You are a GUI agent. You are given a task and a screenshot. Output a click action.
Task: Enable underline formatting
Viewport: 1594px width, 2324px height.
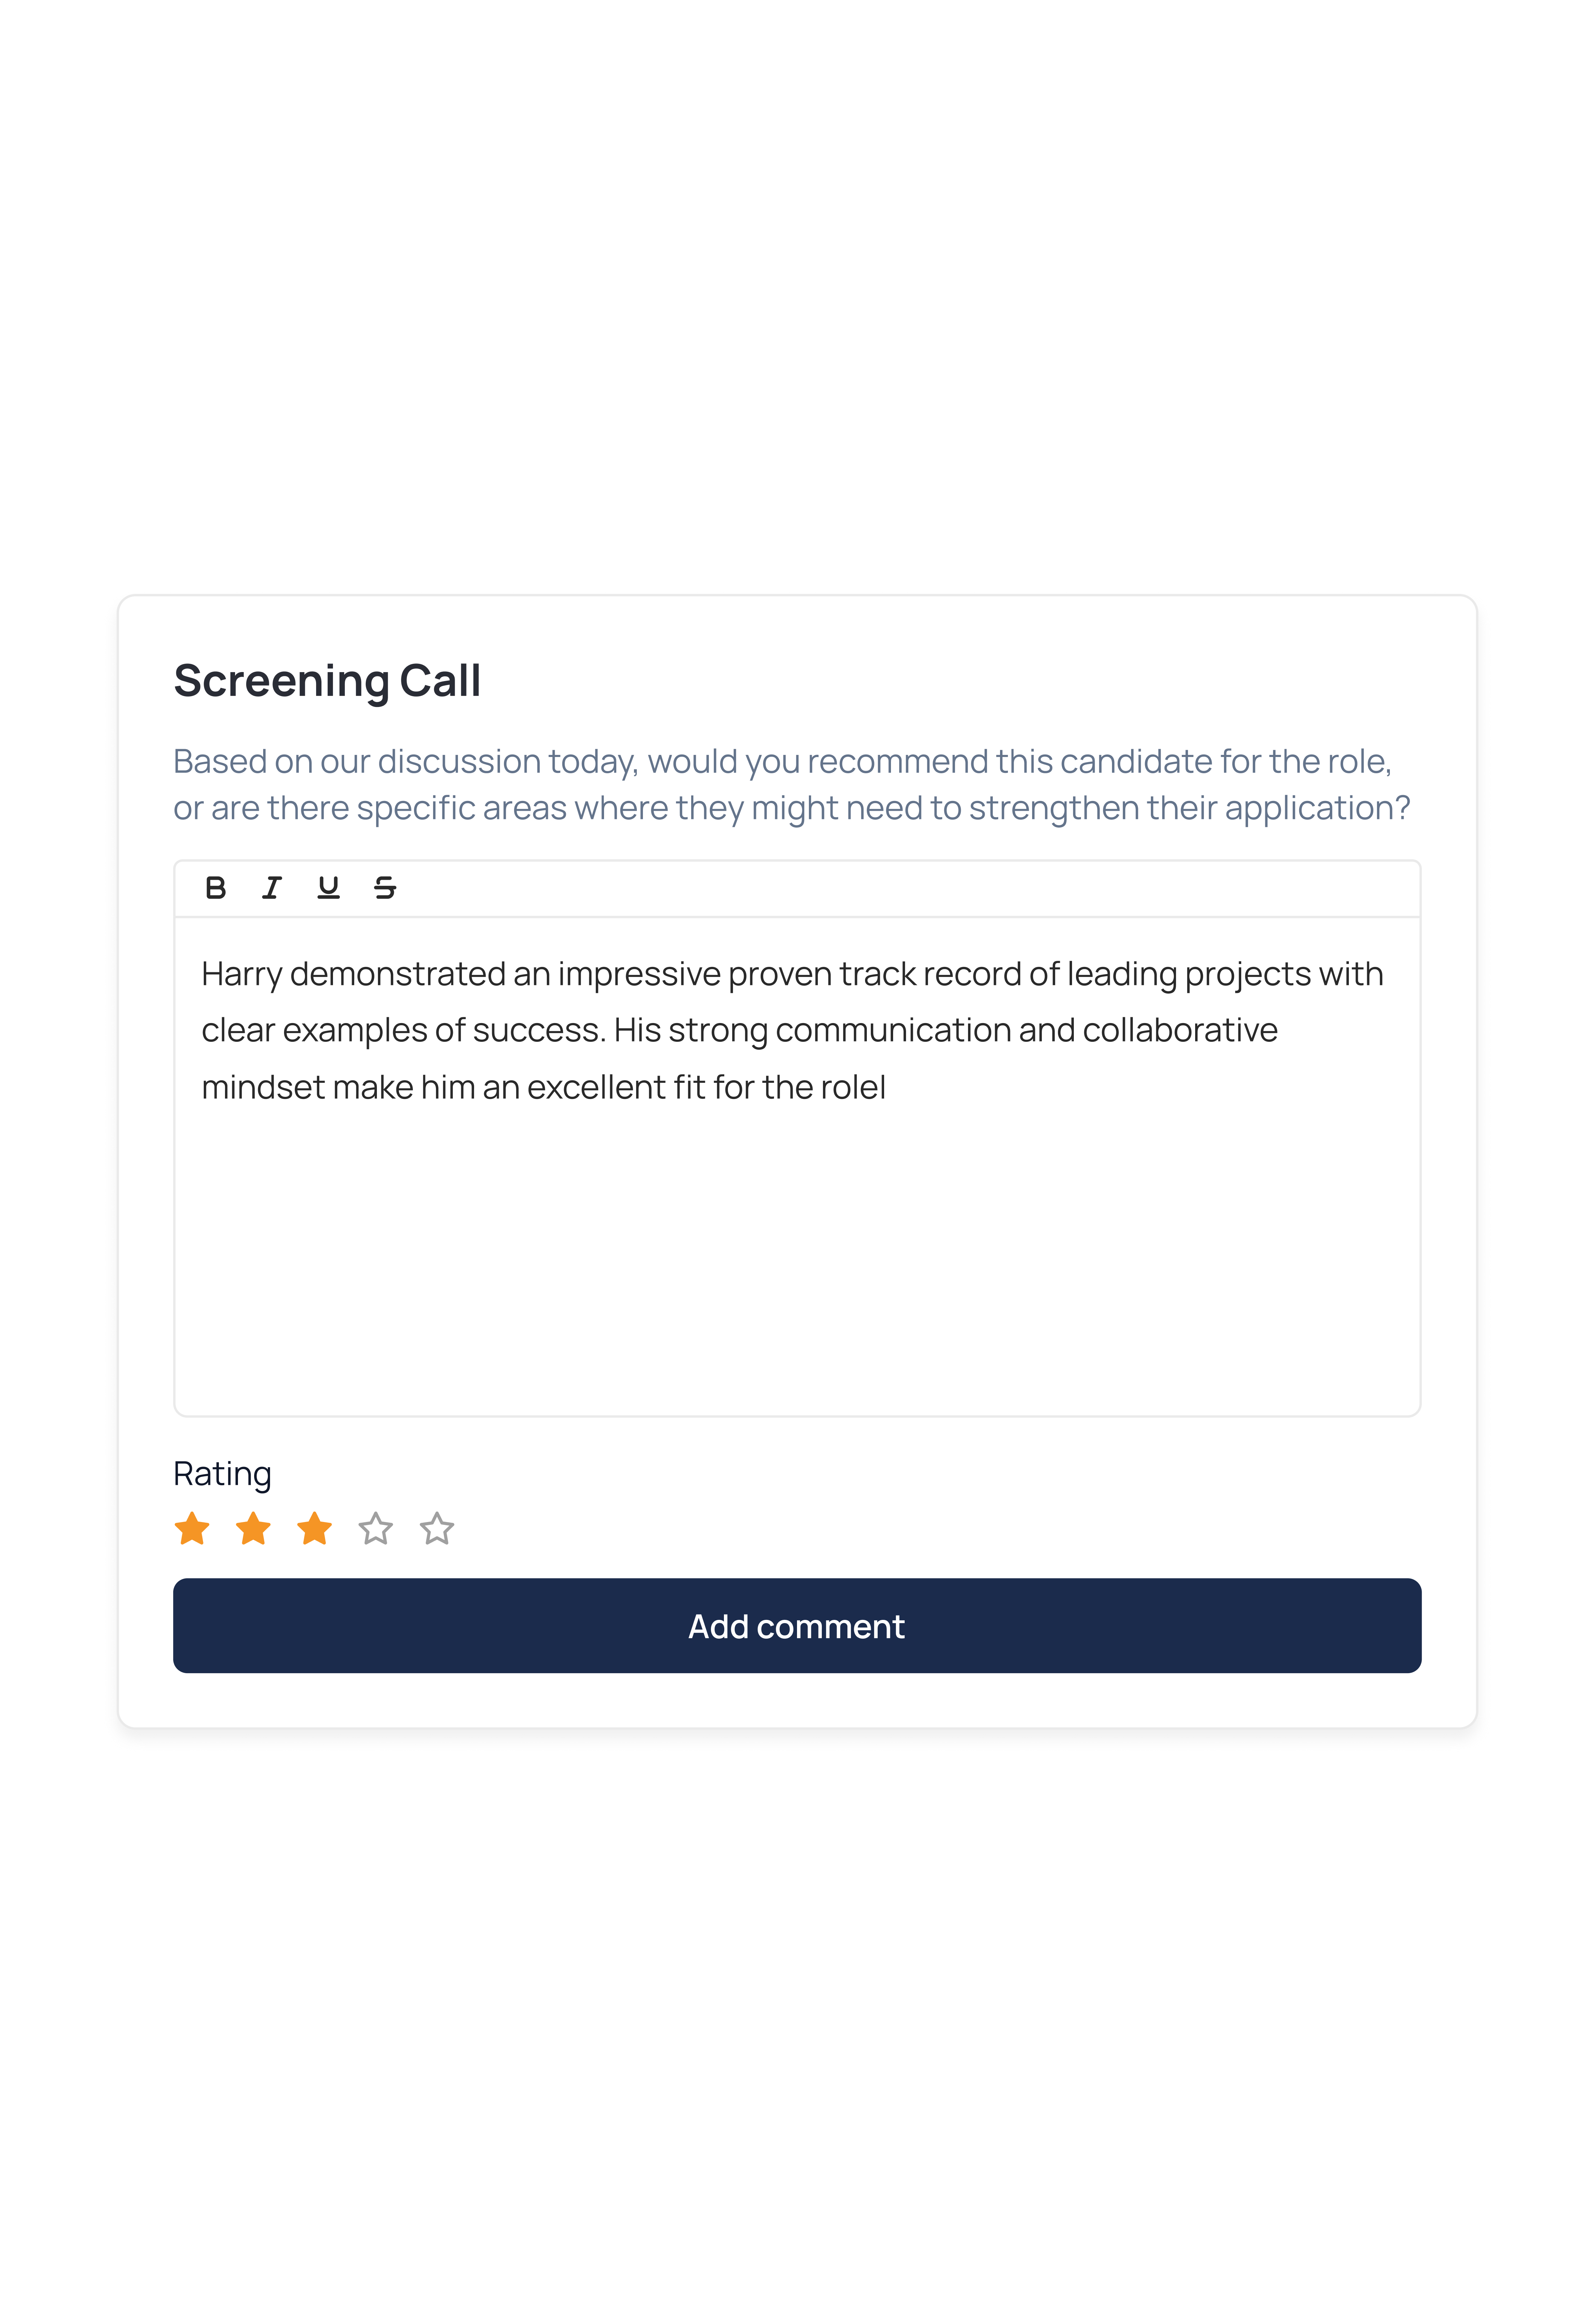[x=328, y=888]
